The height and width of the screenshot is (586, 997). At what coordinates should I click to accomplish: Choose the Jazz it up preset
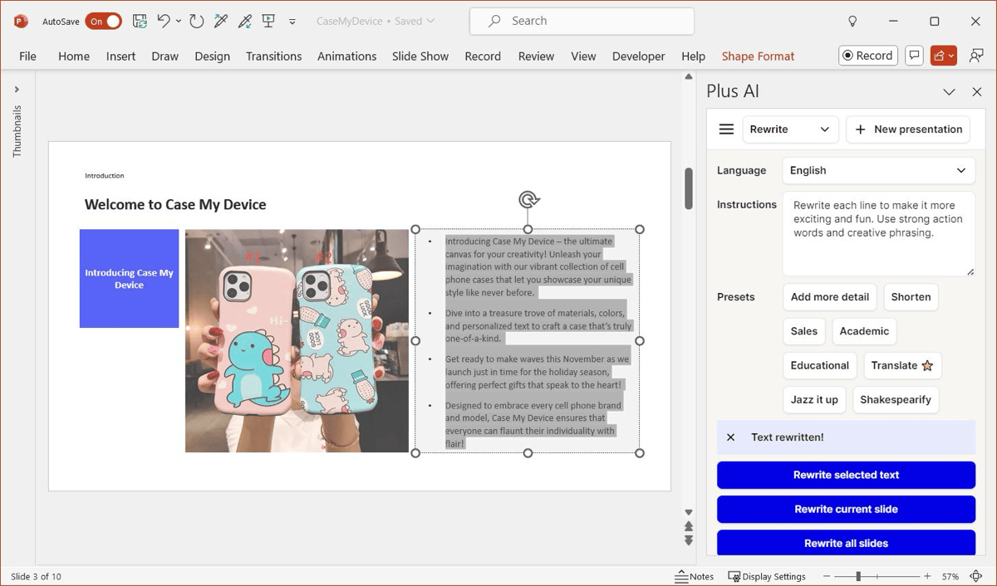(814, 399)
